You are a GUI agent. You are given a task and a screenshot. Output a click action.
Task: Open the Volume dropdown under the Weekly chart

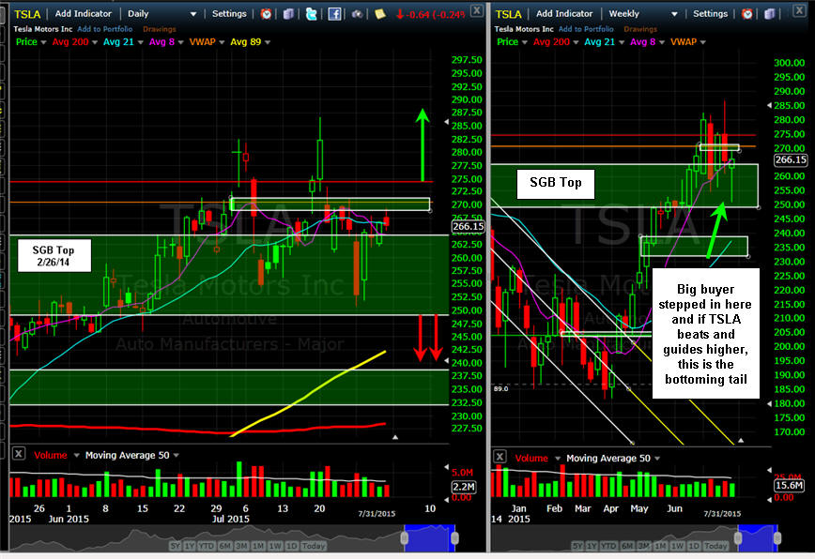(x=558, y=459)
